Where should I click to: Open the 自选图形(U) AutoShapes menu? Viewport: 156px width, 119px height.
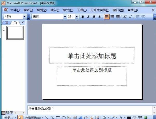tap(34, 118)
